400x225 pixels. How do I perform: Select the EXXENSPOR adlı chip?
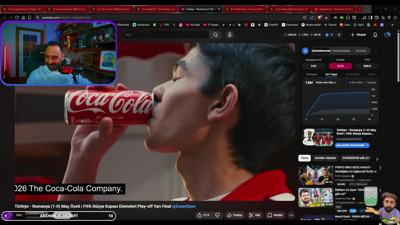356,158
